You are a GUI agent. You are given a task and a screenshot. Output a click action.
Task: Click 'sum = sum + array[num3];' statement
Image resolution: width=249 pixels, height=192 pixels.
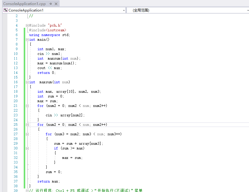[78, 144]
